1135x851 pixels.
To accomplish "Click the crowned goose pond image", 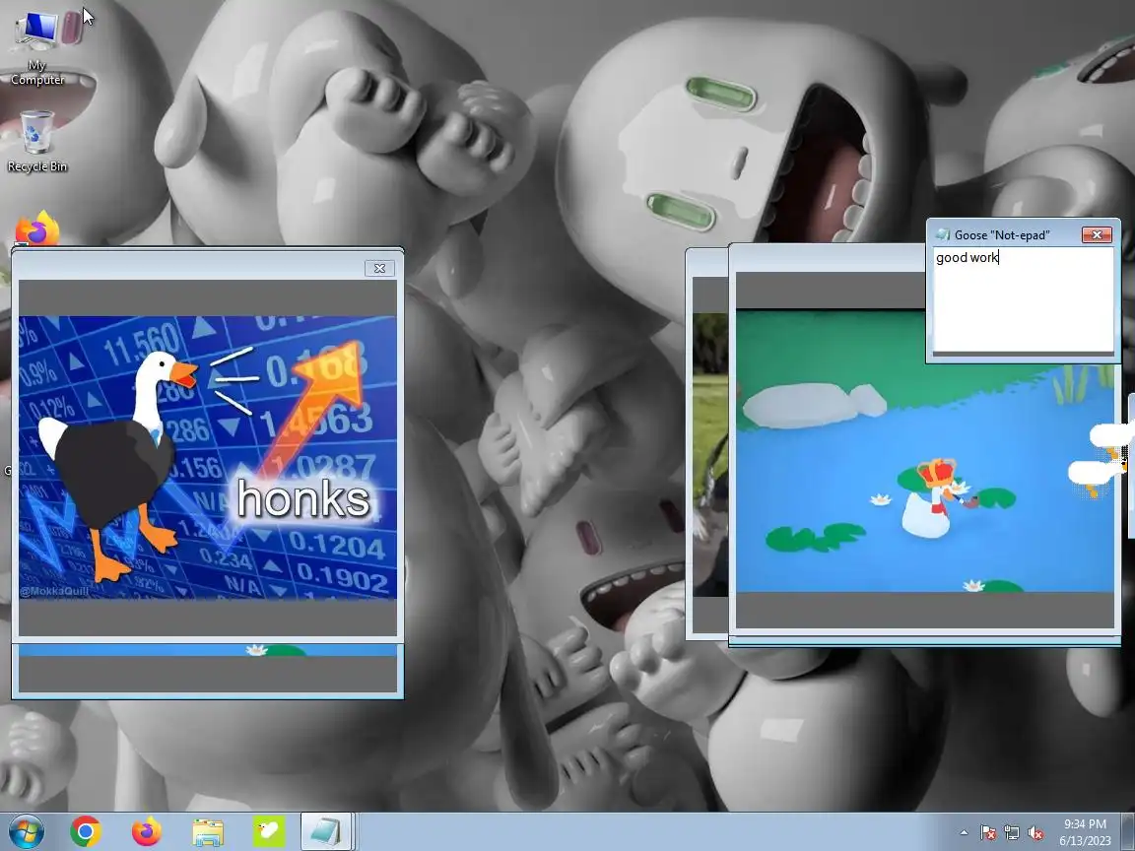I will [x=924, y=450].
